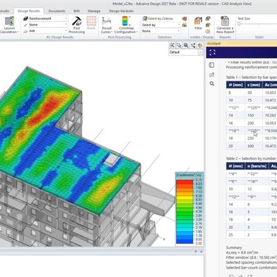Click the Launch Calculation icon
This screenshot has height=277, width=277.
coord(9,21)
